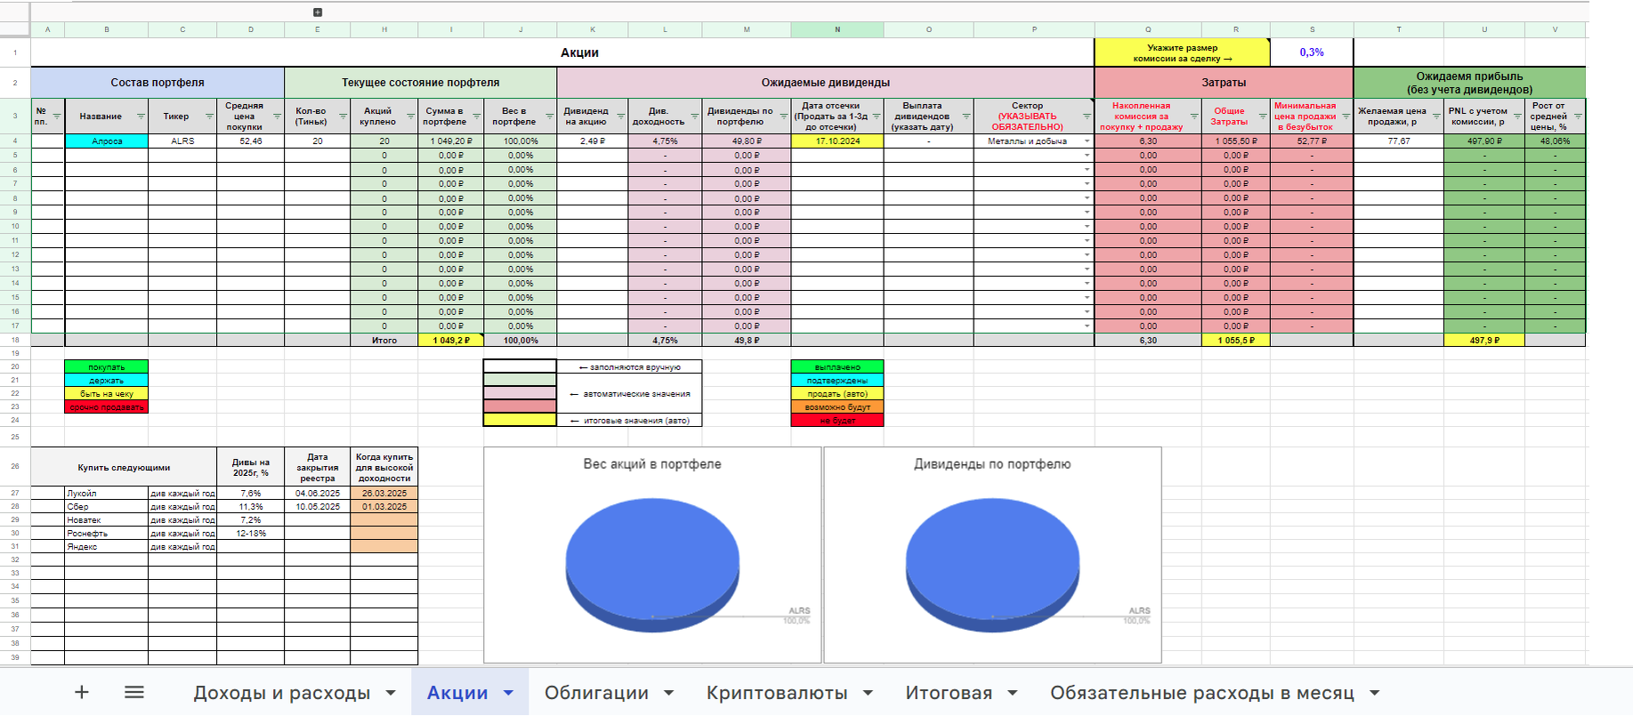The image size is (1633, 716).
Task: Open filter for Кол-во (Тиньк) column
Action: pyautogui.click(x=343, y=117)
